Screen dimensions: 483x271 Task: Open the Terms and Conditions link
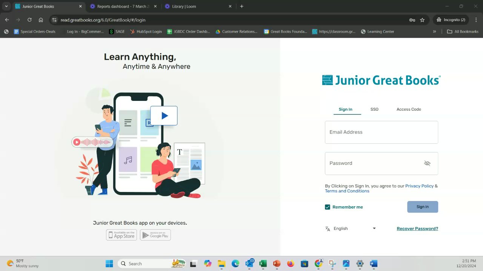tap(347, 191)
